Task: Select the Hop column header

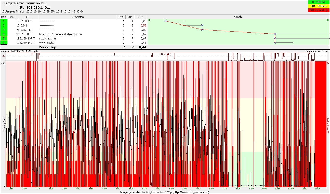Action: tap(4, 17)
